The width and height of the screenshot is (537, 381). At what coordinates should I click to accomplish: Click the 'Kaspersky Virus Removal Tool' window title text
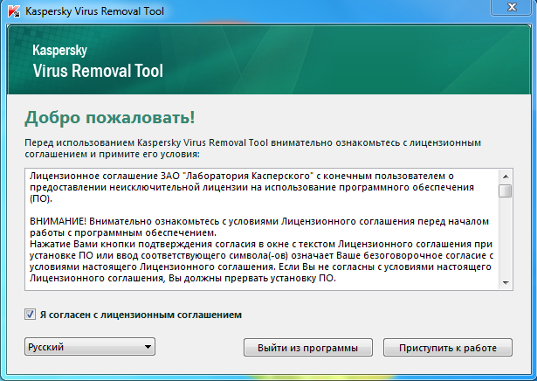[95, 11]
